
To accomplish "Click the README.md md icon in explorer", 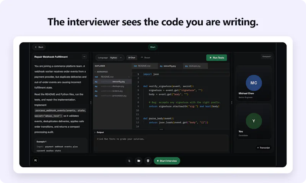I will [96, 77].
